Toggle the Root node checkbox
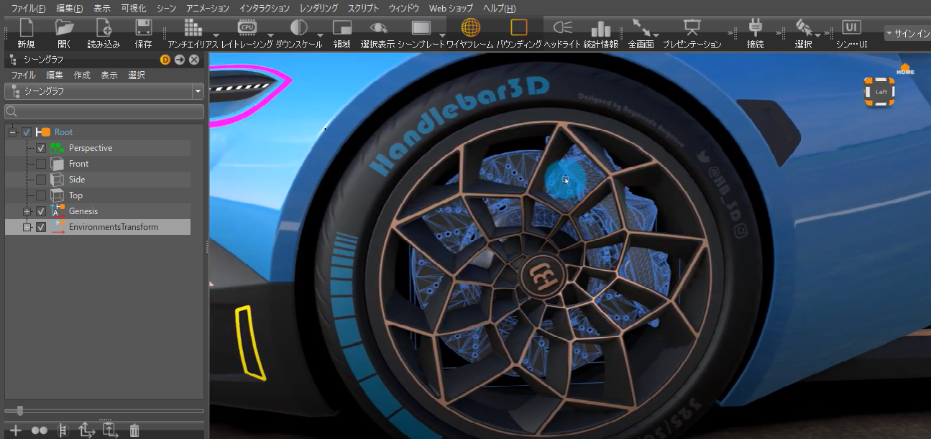Screen dimensions: 931x439 point(27,132)
